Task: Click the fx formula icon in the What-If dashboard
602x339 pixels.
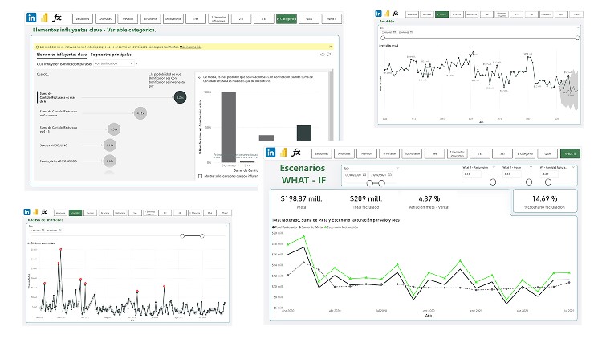Action: tap(295, 153)
